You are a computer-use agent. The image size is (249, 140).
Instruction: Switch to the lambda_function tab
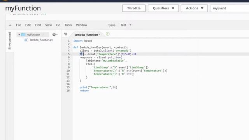click(x=86, y=35)
